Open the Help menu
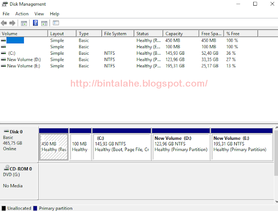This screenshot has width=278, height=211. (54, 14)
